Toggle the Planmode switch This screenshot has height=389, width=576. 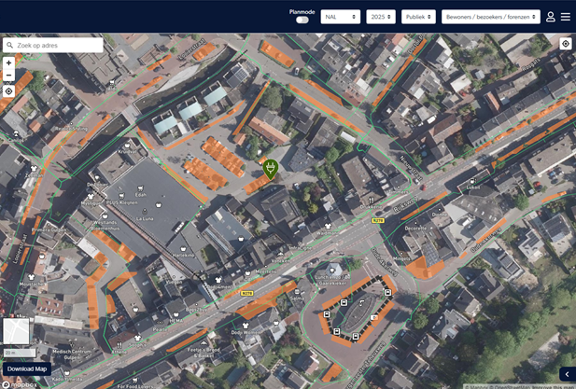[302, 20]
